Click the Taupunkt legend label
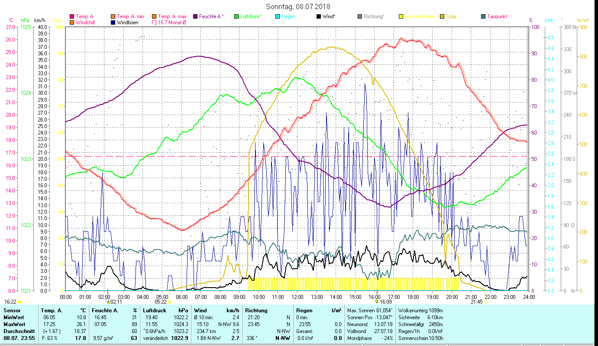The width and height of the screenshot is (598, 346). [497, 17]
